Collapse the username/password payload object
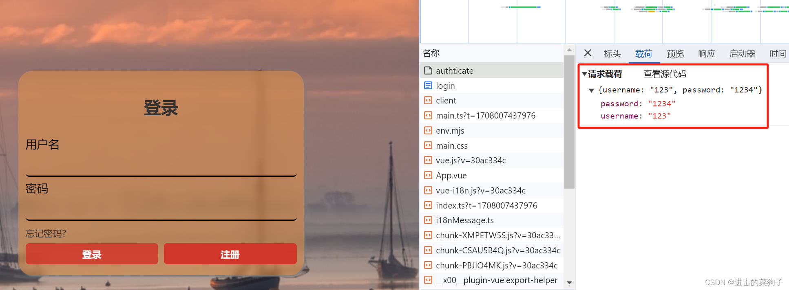 click(x=591, y=90)
